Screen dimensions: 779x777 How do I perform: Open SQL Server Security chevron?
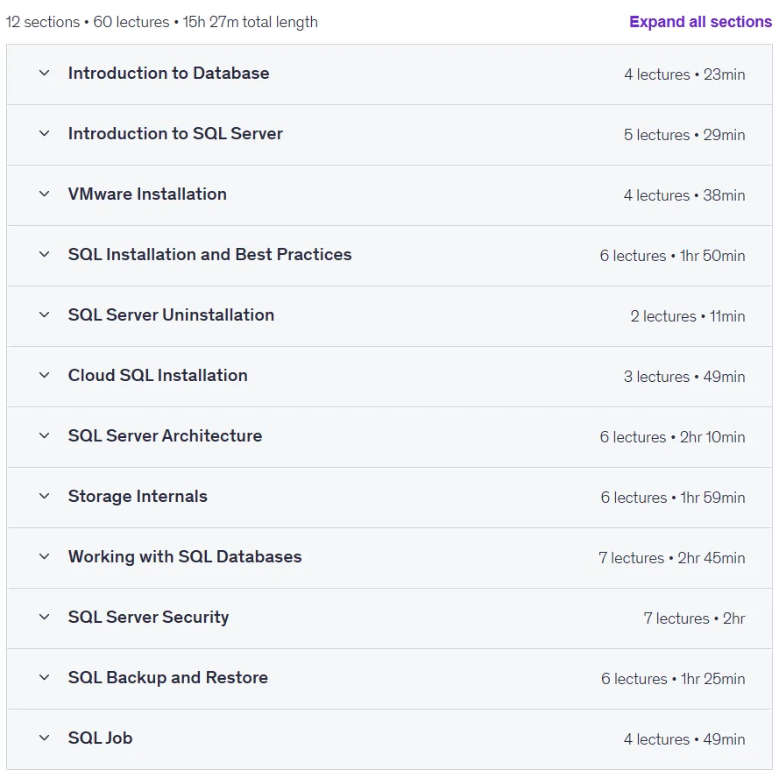click(44, 617)
